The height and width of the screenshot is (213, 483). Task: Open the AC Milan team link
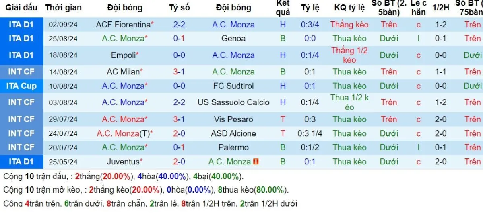123,72
